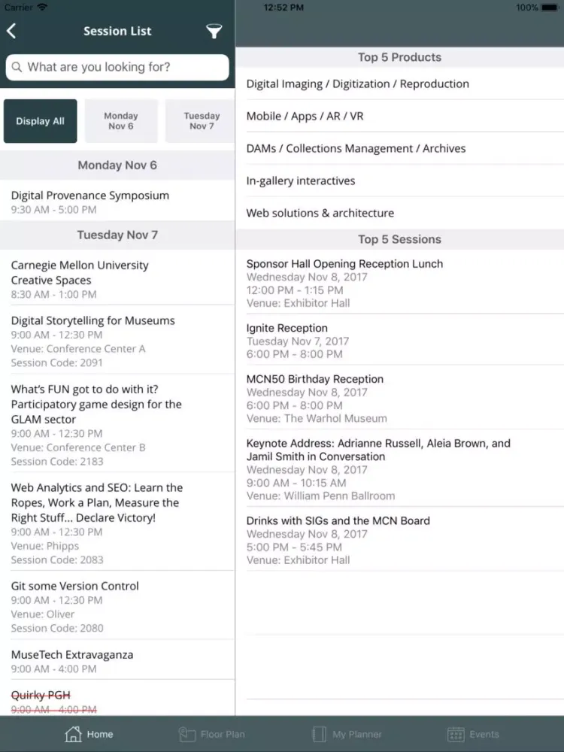Tap the Top 5 Sessions header
This screenshot has height=752, width=564.
(400, 239)
